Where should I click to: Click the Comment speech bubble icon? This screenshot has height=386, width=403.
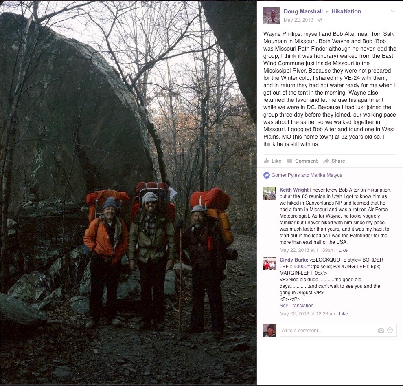(x=290, y=161)
